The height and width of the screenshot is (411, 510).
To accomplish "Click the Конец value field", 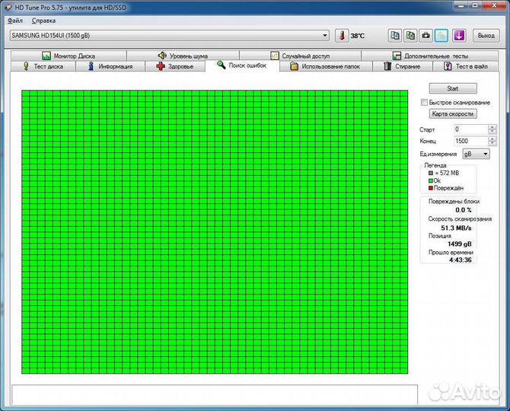I will (471, 141).
